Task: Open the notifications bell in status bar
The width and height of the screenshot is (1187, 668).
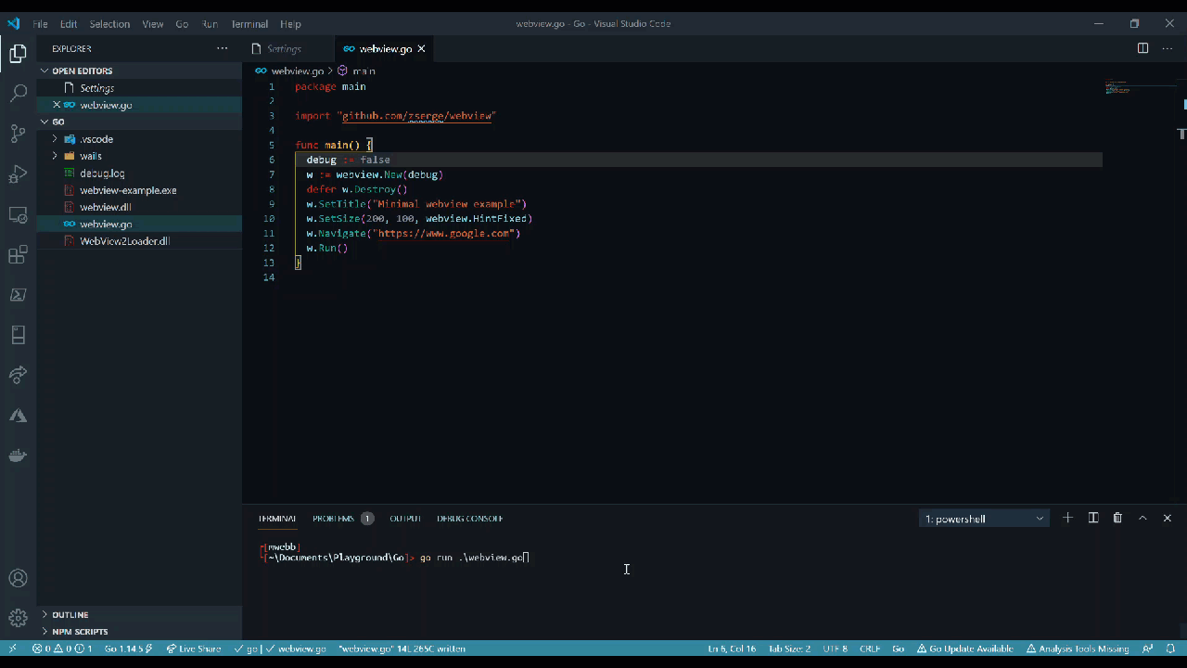Action: pyautogui.click(x=1171, y=649)
